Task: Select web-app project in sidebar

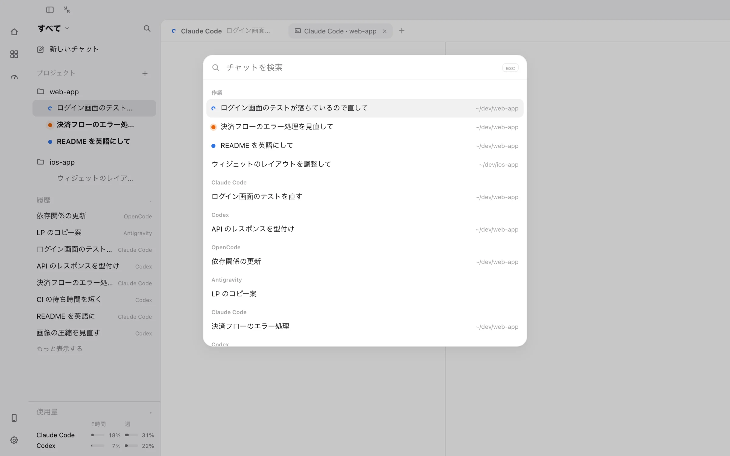Action: coord(94,92)
